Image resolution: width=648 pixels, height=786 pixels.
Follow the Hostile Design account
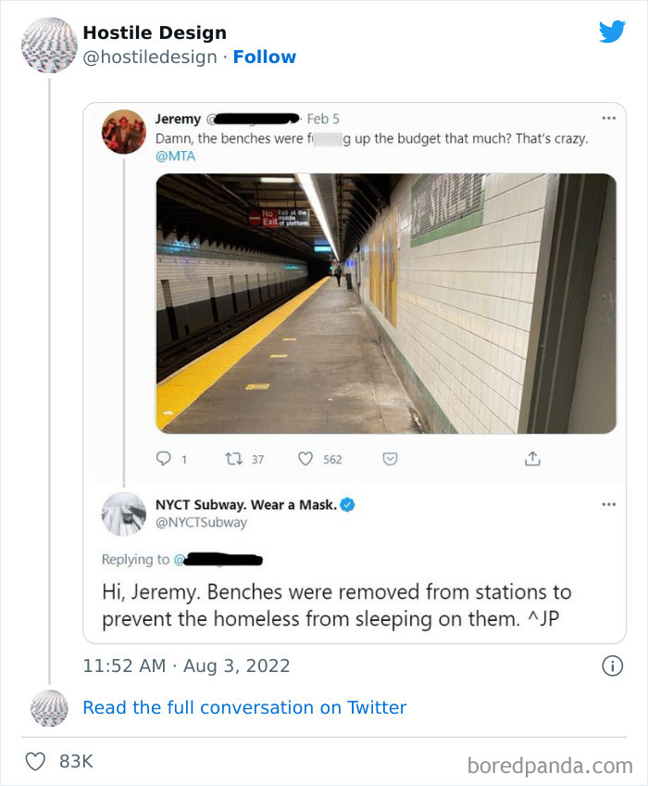(x=264, y=57)
